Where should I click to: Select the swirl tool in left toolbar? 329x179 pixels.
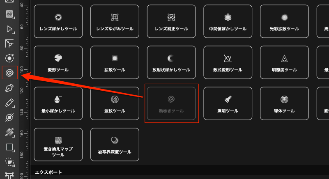[9, 73]
